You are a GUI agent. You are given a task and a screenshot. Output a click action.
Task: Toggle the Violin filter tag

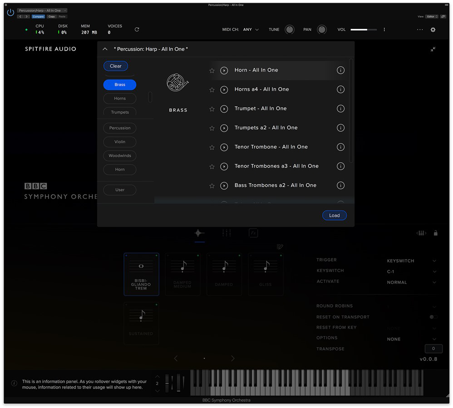click(120, 142)
